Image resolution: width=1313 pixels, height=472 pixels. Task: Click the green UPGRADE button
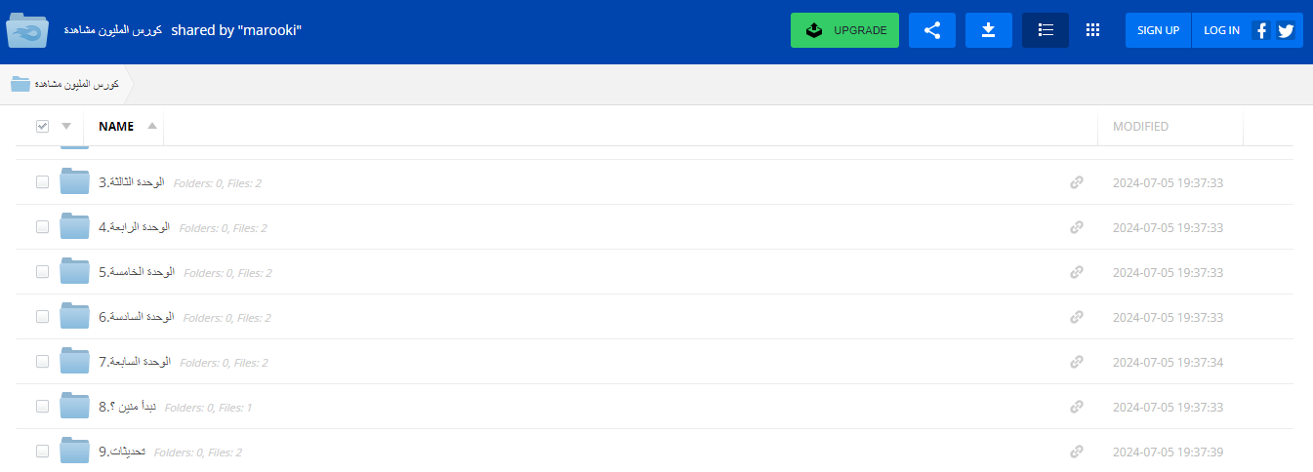pyautogui.click(x=843, y=30)
